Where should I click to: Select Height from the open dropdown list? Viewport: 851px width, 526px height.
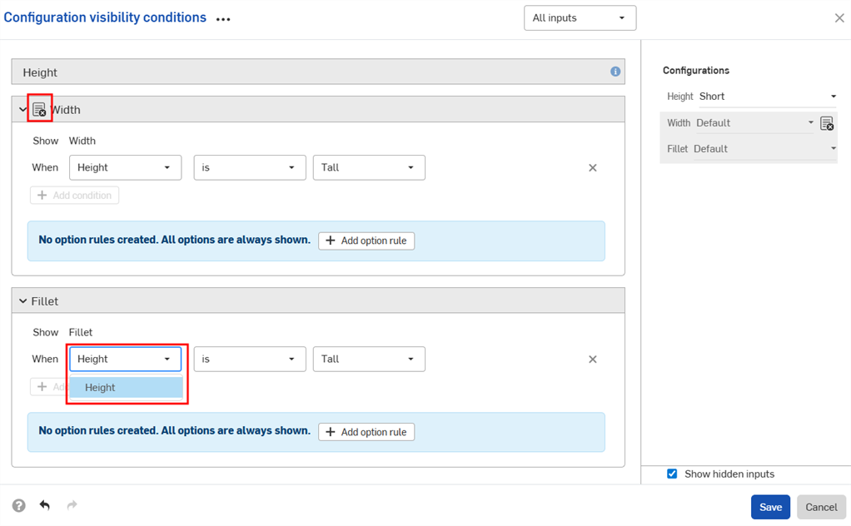[126, 388]
